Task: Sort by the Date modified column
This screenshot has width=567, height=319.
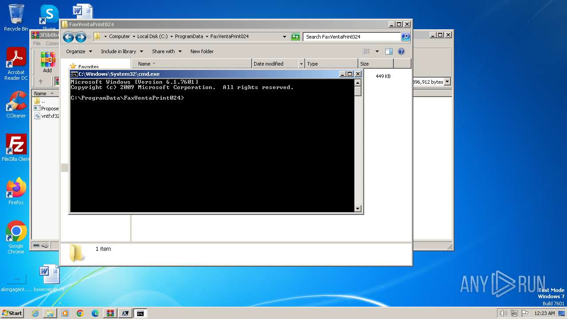Action: pyautogui.click(x=275, y=64)
